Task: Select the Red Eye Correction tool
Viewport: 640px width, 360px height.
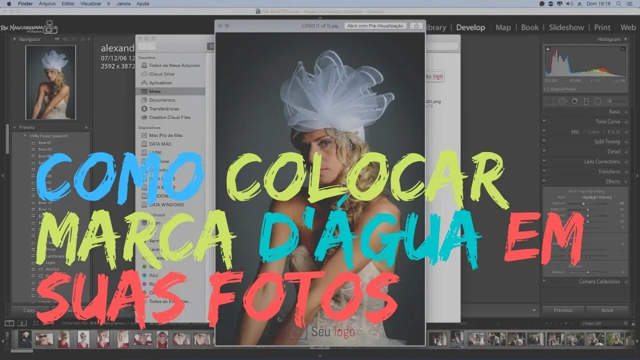Action: [x=575, y=101]
